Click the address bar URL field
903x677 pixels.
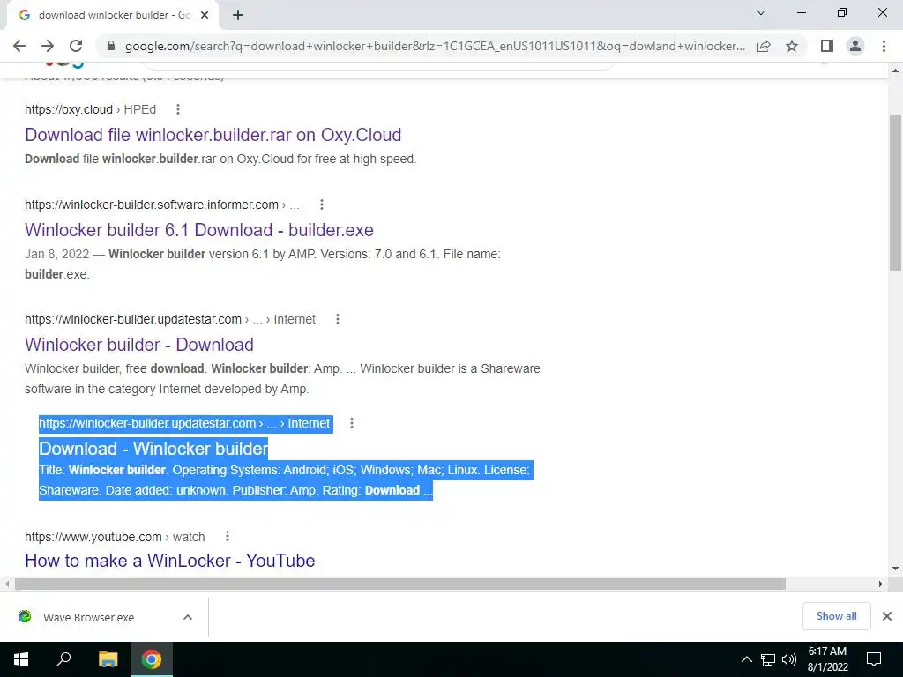point(435,46)
